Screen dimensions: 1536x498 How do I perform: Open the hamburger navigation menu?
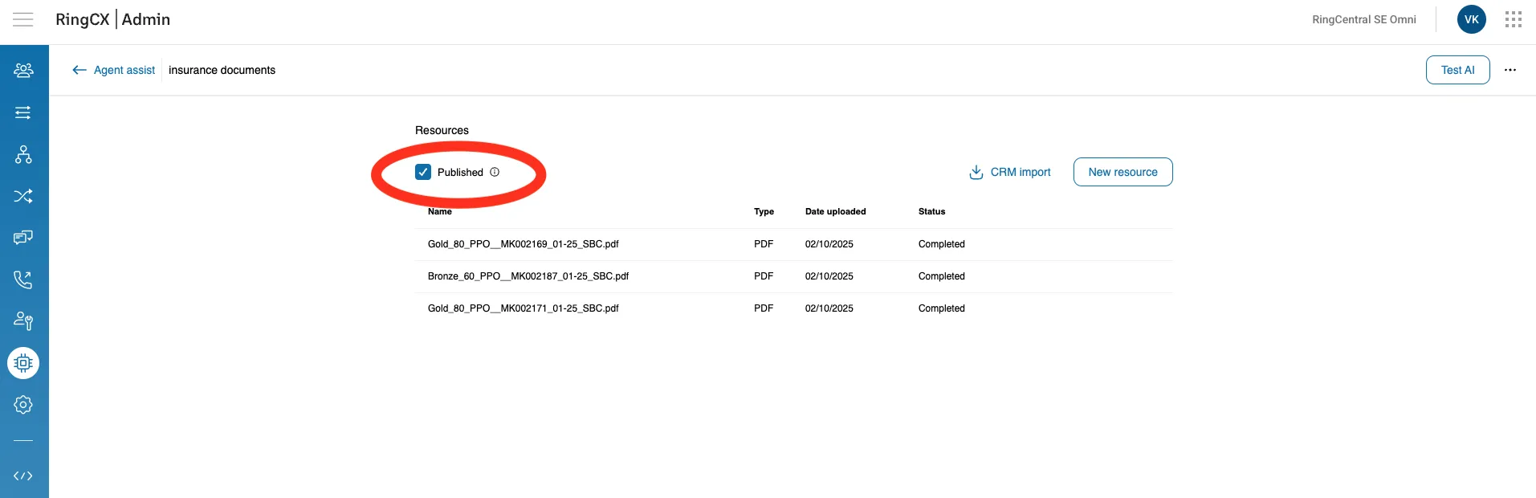click(x=23, y=19)
